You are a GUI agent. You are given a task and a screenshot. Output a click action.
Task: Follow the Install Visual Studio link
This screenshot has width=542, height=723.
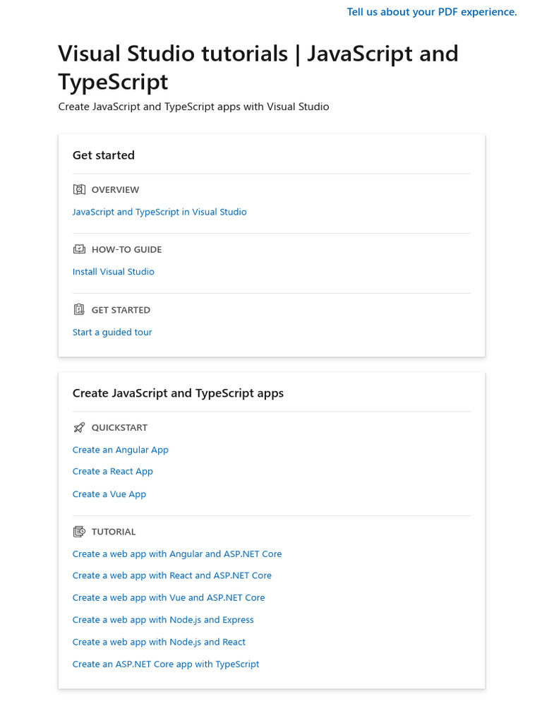[114, 272]
